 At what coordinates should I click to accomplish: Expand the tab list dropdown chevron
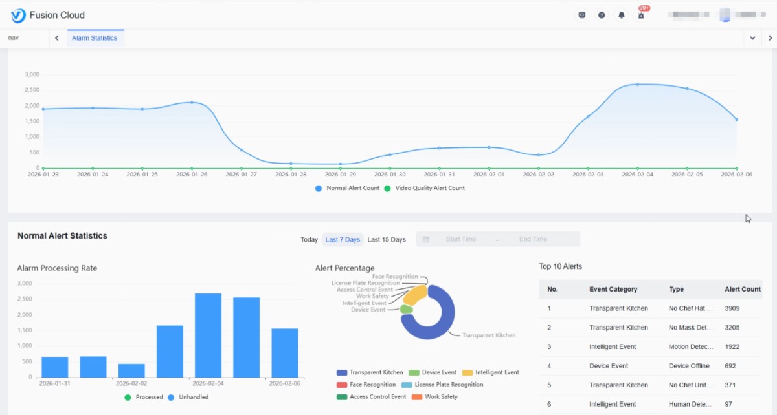tap(752, 38)
